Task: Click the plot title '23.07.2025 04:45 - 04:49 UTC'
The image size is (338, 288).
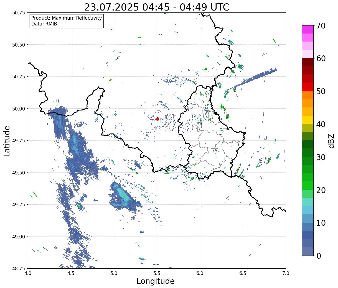Action: pos(157,7)
